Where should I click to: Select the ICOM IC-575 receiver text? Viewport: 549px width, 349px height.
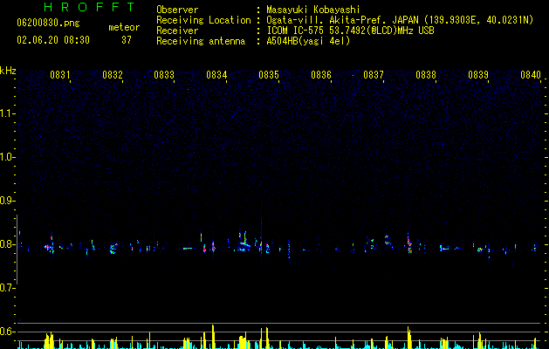(351, 31)
